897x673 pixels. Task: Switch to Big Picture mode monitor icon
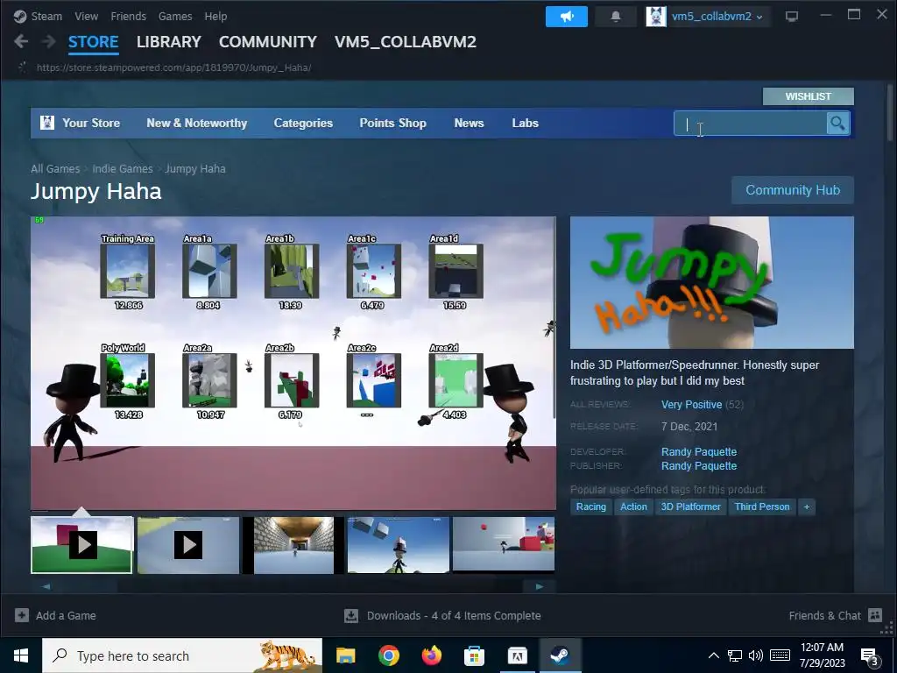[x=792, y=17]
